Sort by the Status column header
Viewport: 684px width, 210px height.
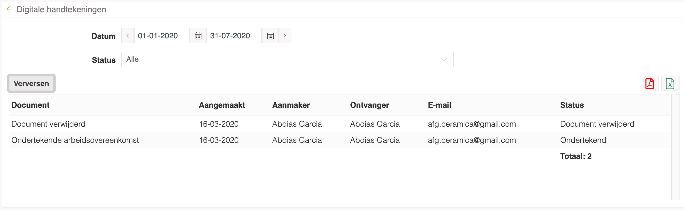(572, 105)
